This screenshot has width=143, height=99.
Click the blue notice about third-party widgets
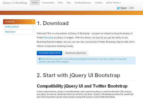tap(86, 61)
